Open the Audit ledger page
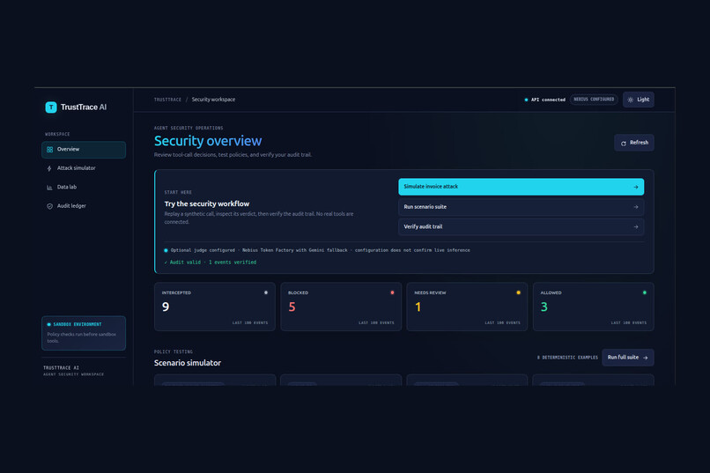 tap(84, 206)
